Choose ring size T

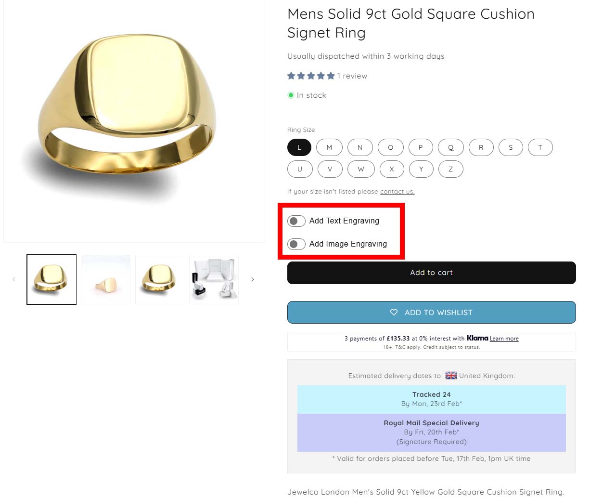pyautogui.click(x=540, y=147)
